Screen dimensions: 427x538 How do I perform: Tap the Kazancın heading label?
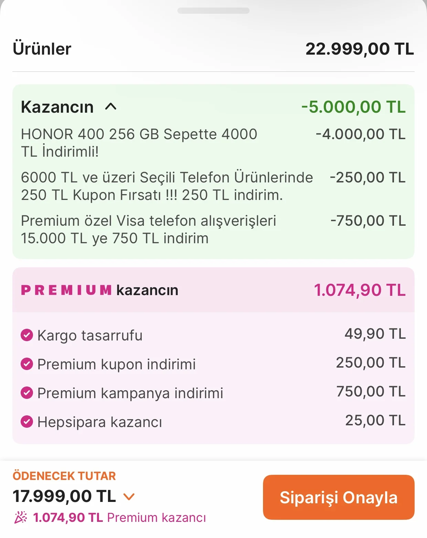click(x=57, y=107)
